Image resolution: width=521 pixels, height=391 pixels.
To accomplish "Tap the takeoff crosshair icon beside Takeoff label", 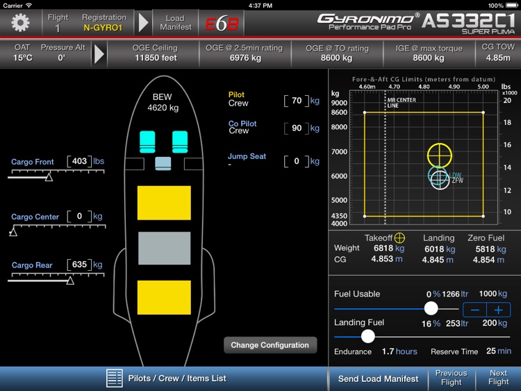I will pyautogui.click(x=399, y=238).
